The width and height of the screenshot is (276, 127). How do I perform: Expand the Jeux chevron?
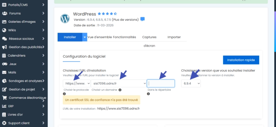tap(43, 64)
